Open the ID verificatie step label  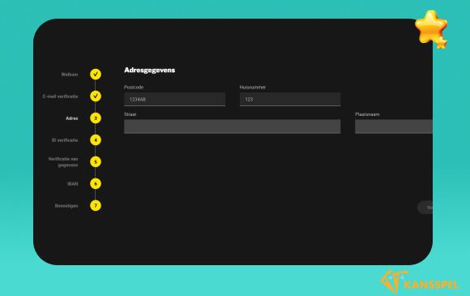(x=65, y=140)
